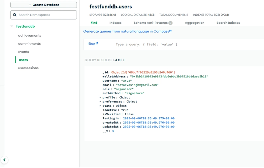Click external link icon after Compass text
The height and width of the screenshot is (168, 264).
(170, 31)
